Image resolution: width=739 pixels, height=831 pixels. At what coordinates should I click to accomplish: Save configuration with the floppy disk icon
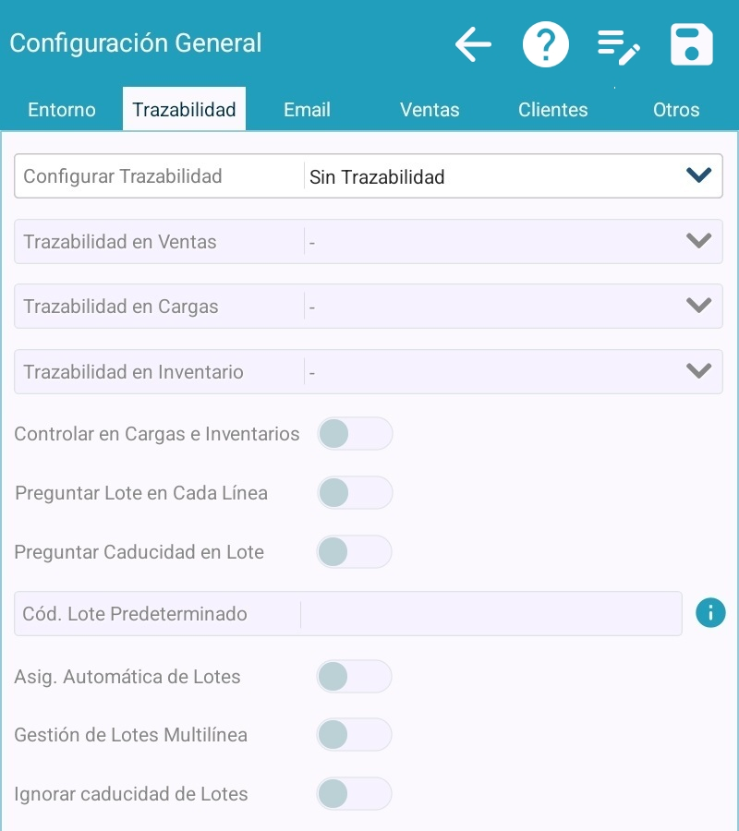692,44
